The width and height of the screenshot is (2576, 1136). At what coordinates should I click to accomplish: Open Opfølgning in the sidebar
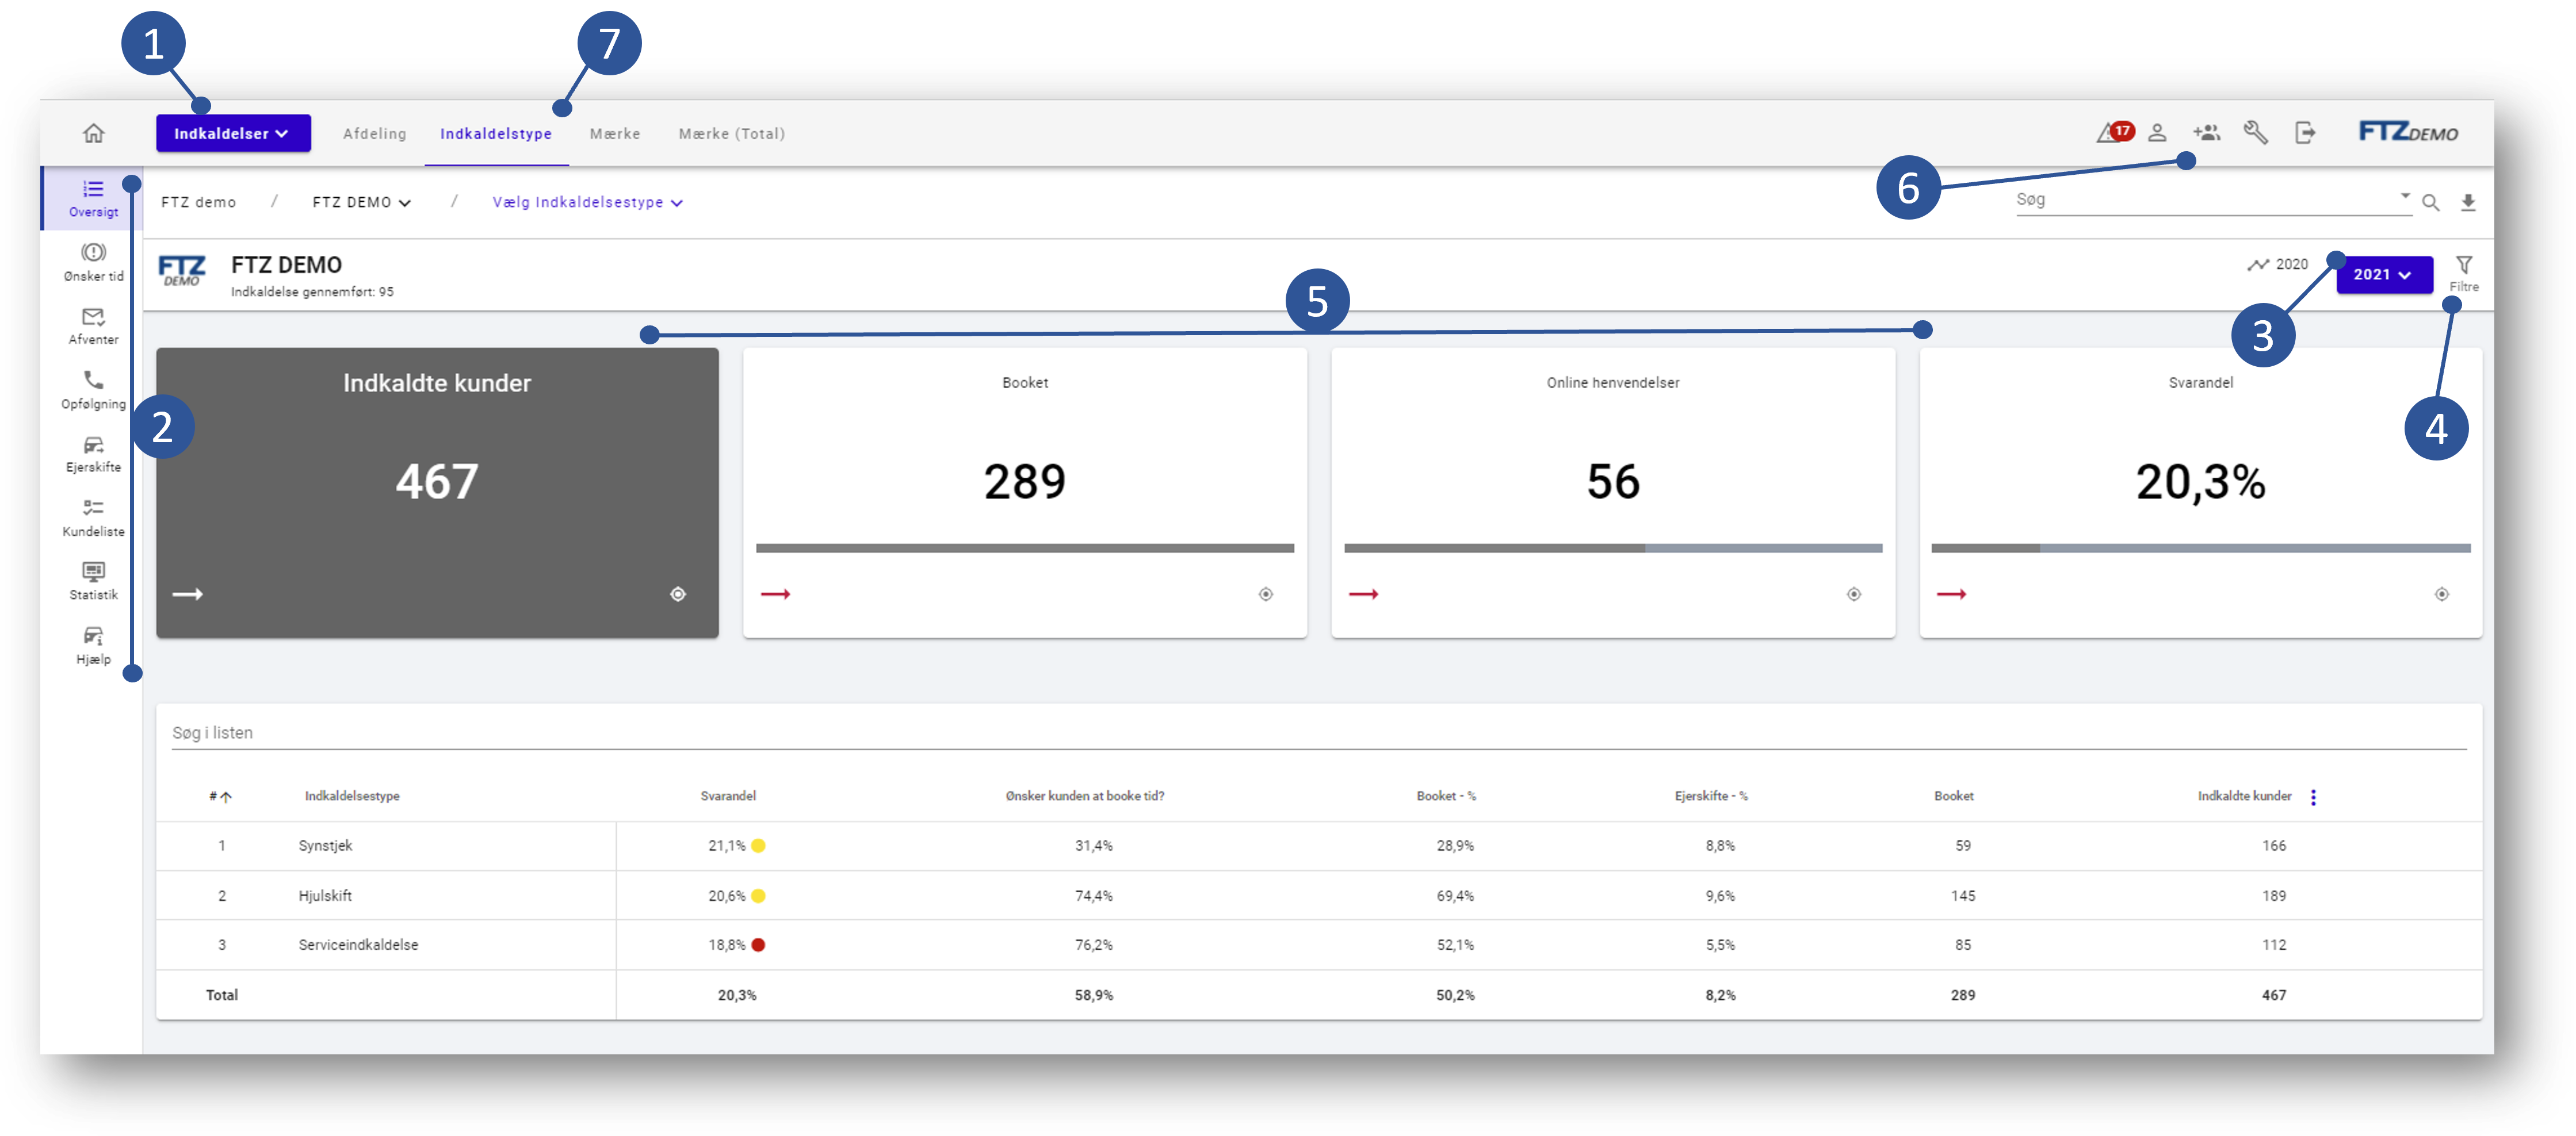click(93, 390)
